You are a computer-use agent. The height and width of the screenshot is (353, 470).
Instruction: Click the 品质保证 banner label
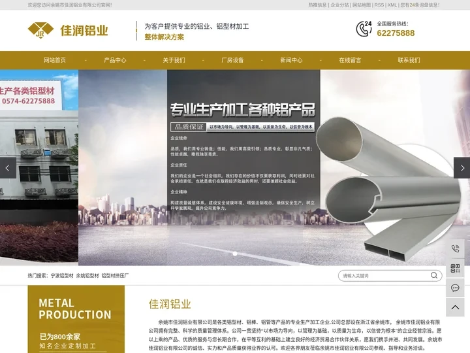tap(189, 127)
